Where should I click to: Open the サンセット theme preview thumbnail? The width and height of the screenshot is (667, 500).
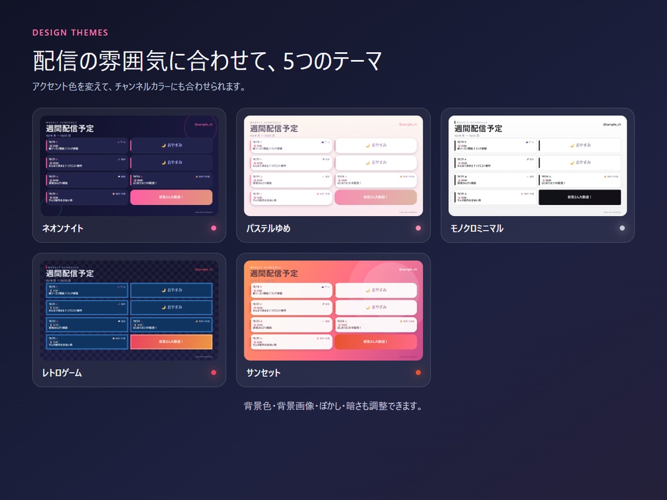click(x=333, y=311)
